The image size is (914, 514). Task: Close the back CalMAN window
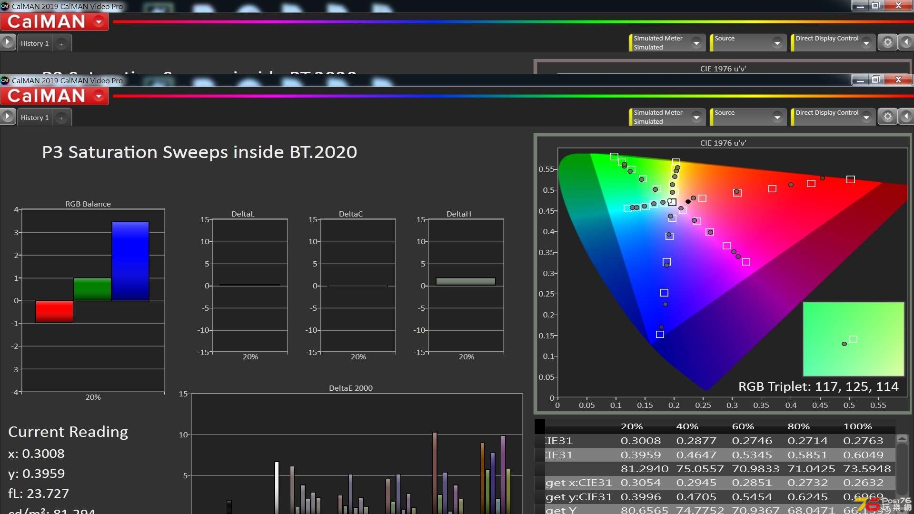(898, 6)
